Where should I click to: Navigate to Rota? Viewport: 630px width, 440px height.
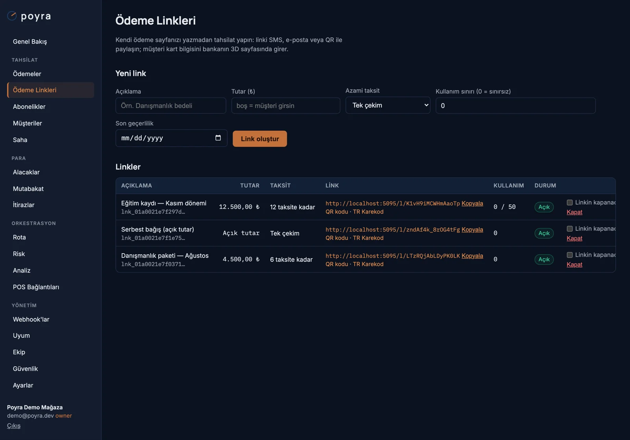click(x=19, y=237)
